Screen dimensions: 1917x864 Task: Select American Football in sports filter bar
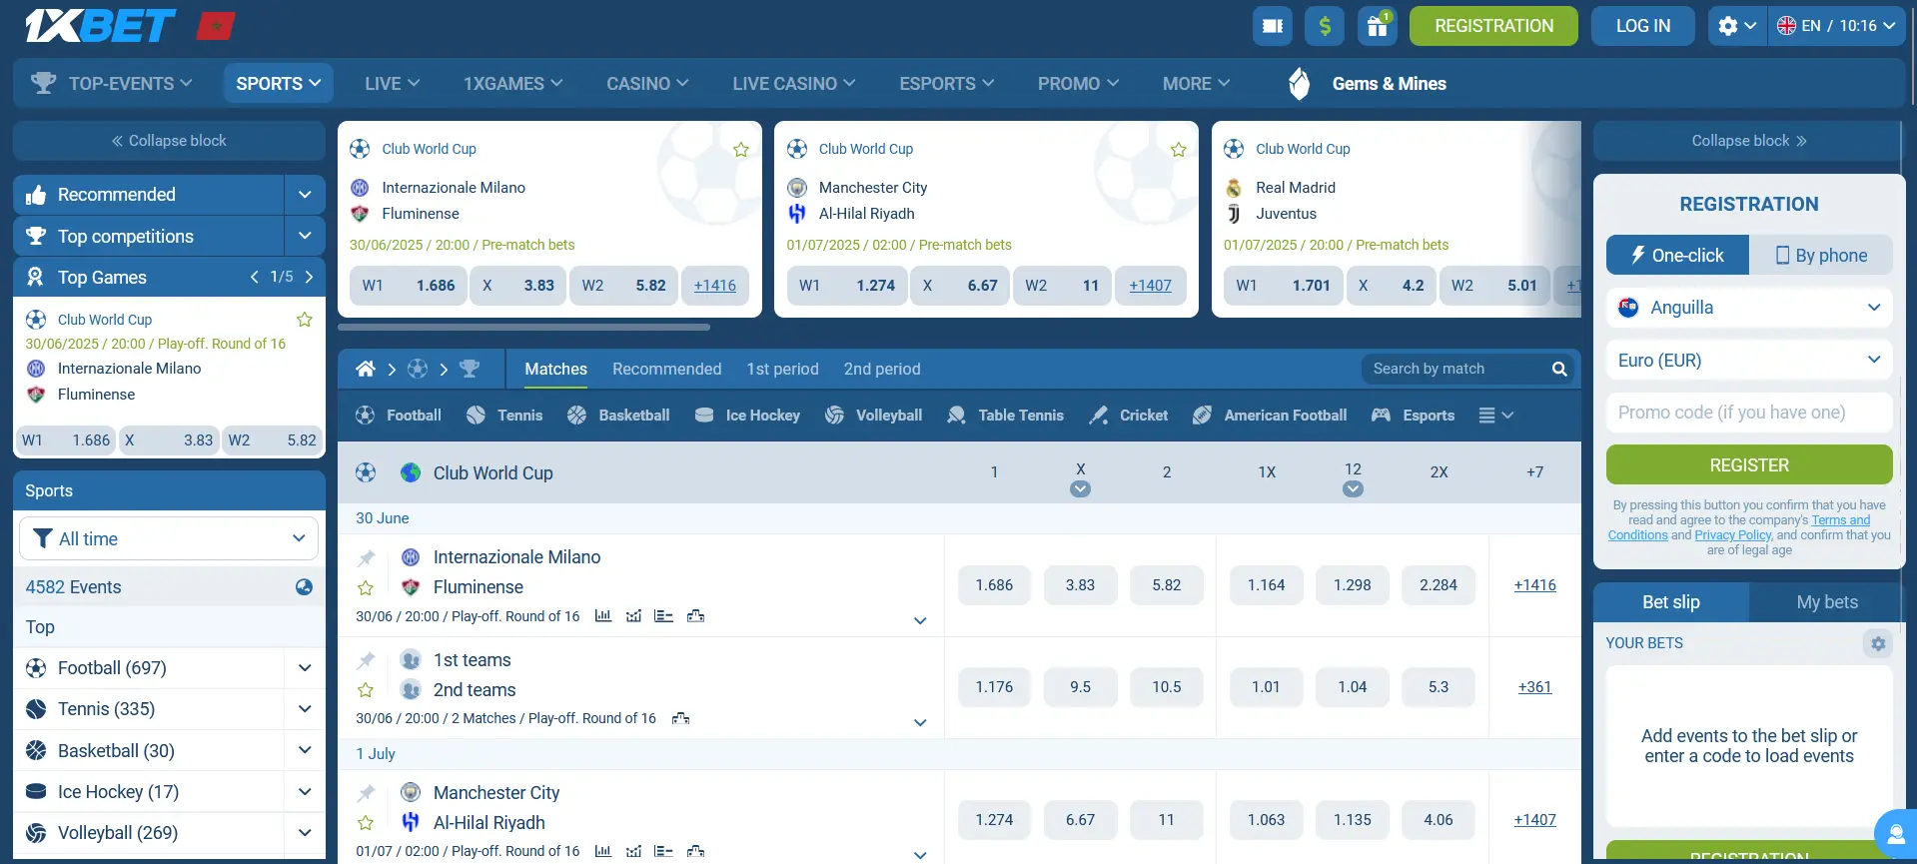1270,416
